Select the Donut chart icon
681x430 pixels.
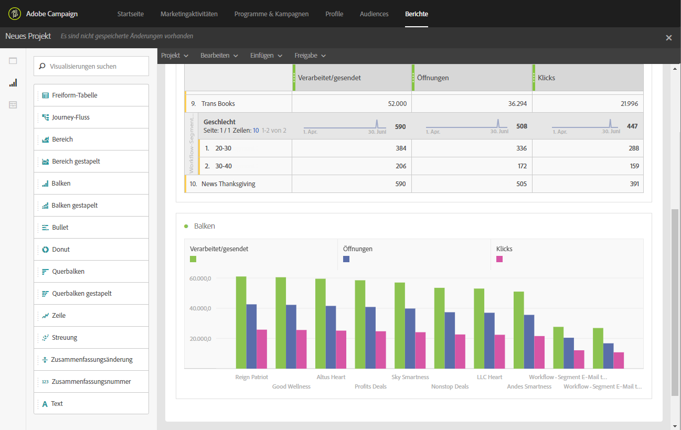[x=46, y=250]
